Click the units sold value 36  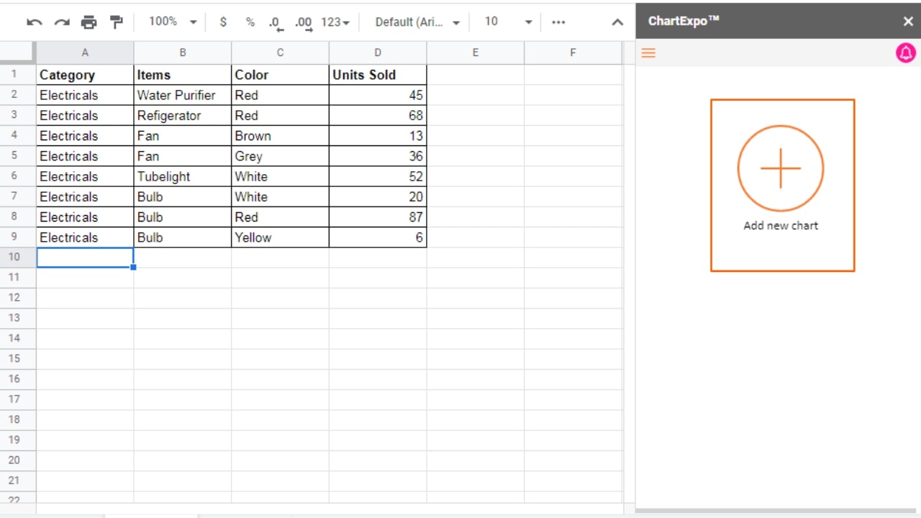click(x=378, y=156)
